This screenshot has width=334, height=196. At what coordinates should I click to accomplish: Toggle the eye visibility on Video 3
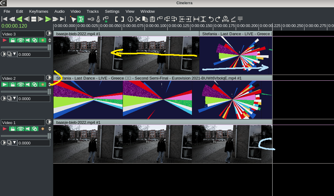[x=20, y=40]
